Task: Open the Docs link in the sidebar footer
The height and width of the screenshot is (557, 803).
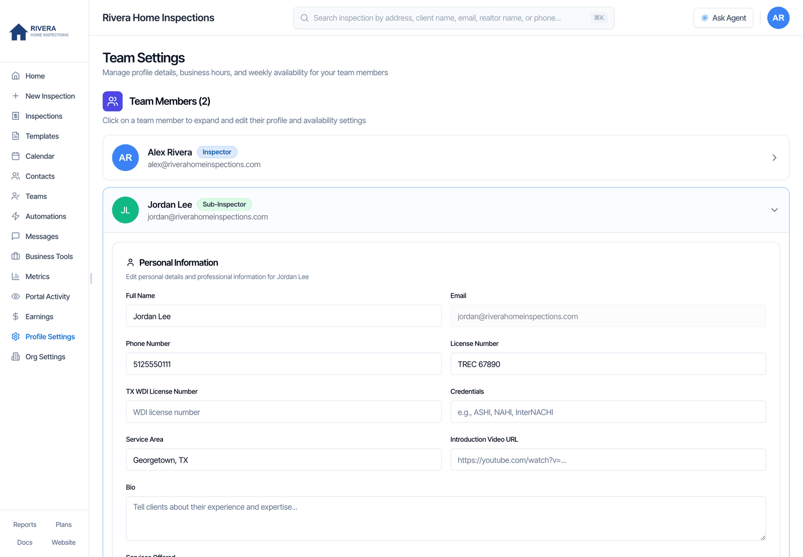Action: [x=25, y=542]
